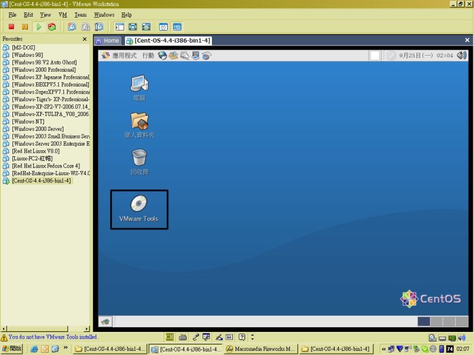Open the Edit menu

point(28,15)
